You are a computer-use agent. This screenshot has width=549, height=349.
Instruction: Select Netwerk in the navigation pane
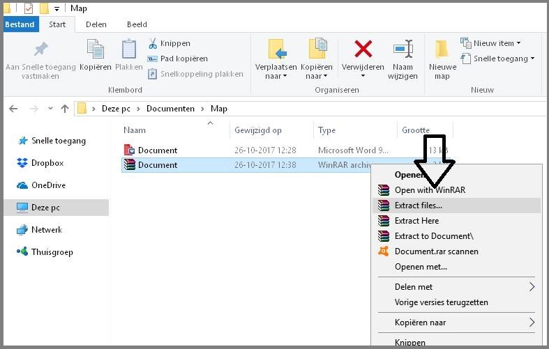point(39,230)
